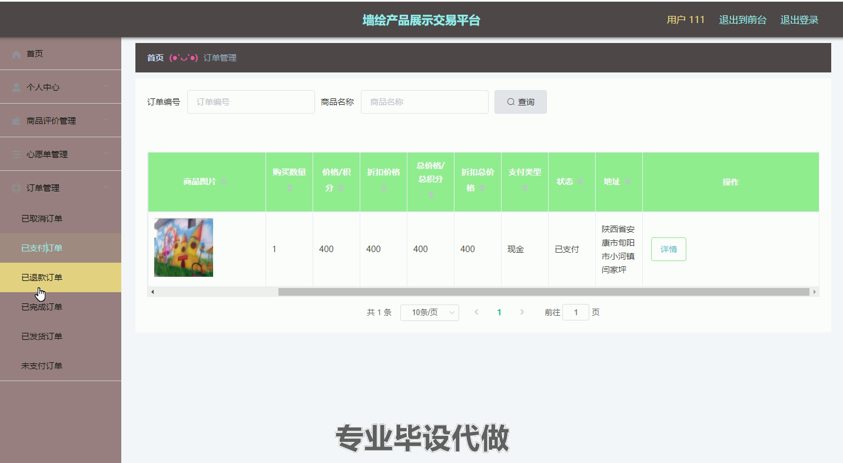Sort by the 总价格/总积分 column arrows
This screenshot has height=463, width=843.
pos(430,194)
